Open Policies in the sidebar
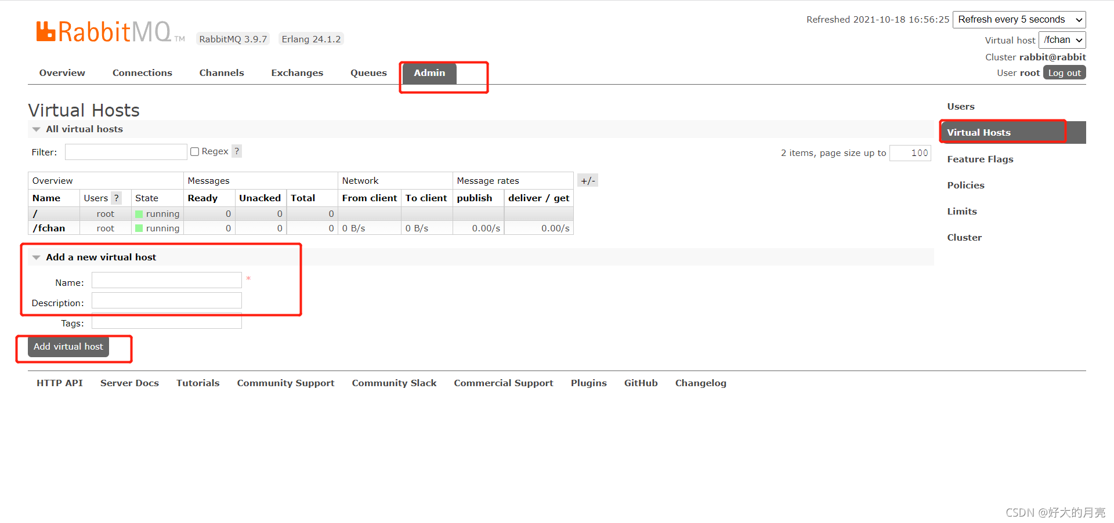The image size is (1114, 523). (x=965, y=186)
